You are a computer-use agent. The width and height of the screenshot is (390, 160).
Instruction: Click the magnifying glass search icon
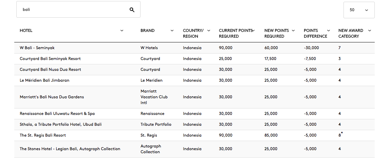[132, 10]
